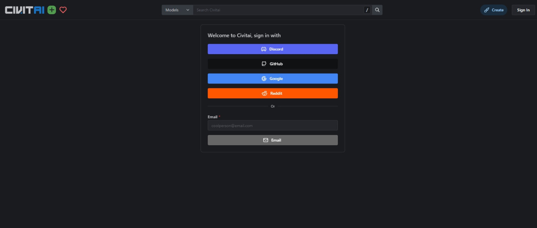Click the "Welcome to Civitai" heading text
This screenshot has width=537, height=228.
[244, 35]
